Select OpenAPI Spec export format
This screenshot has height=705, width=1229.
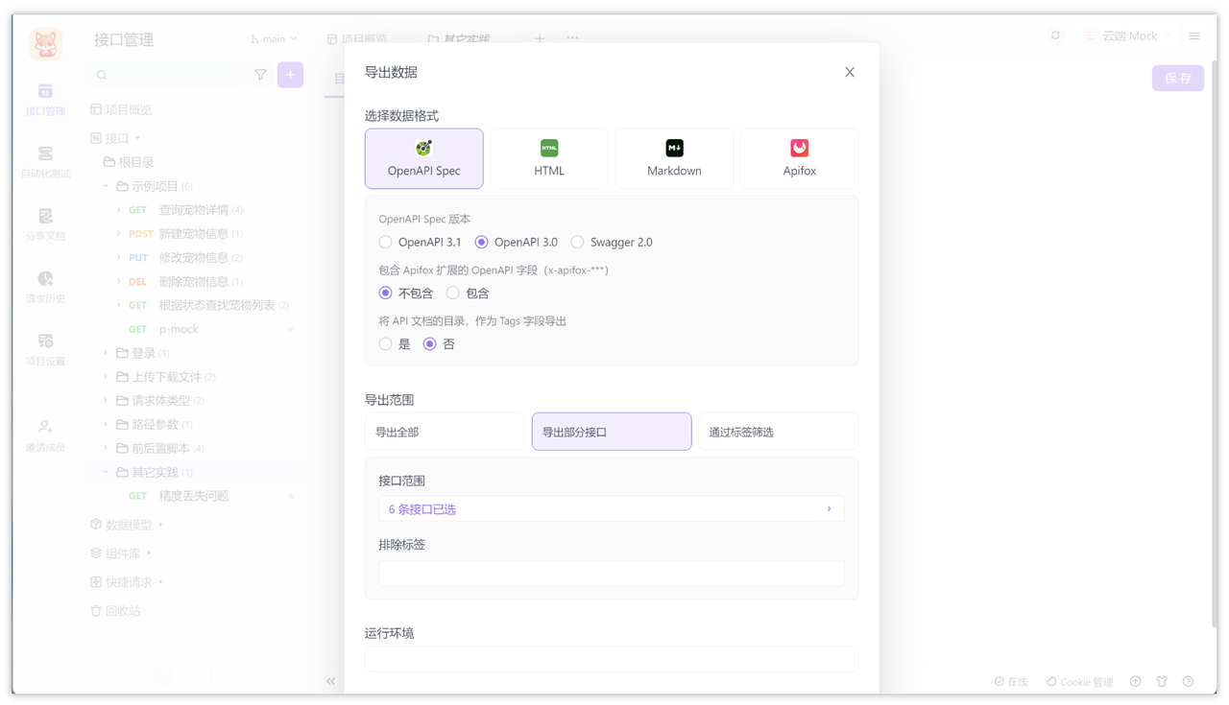point(423,158)
